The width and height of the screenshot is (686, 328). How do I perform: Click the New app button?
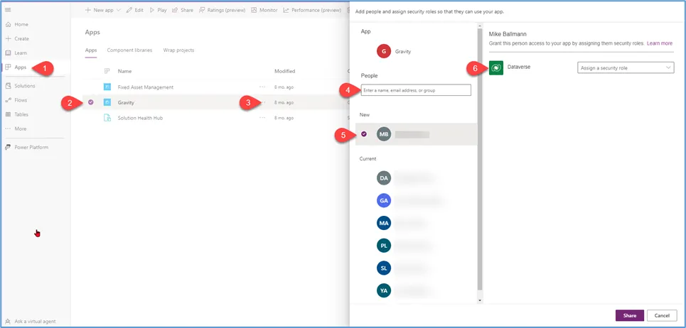pyautogui.click(x=99, y=10)
